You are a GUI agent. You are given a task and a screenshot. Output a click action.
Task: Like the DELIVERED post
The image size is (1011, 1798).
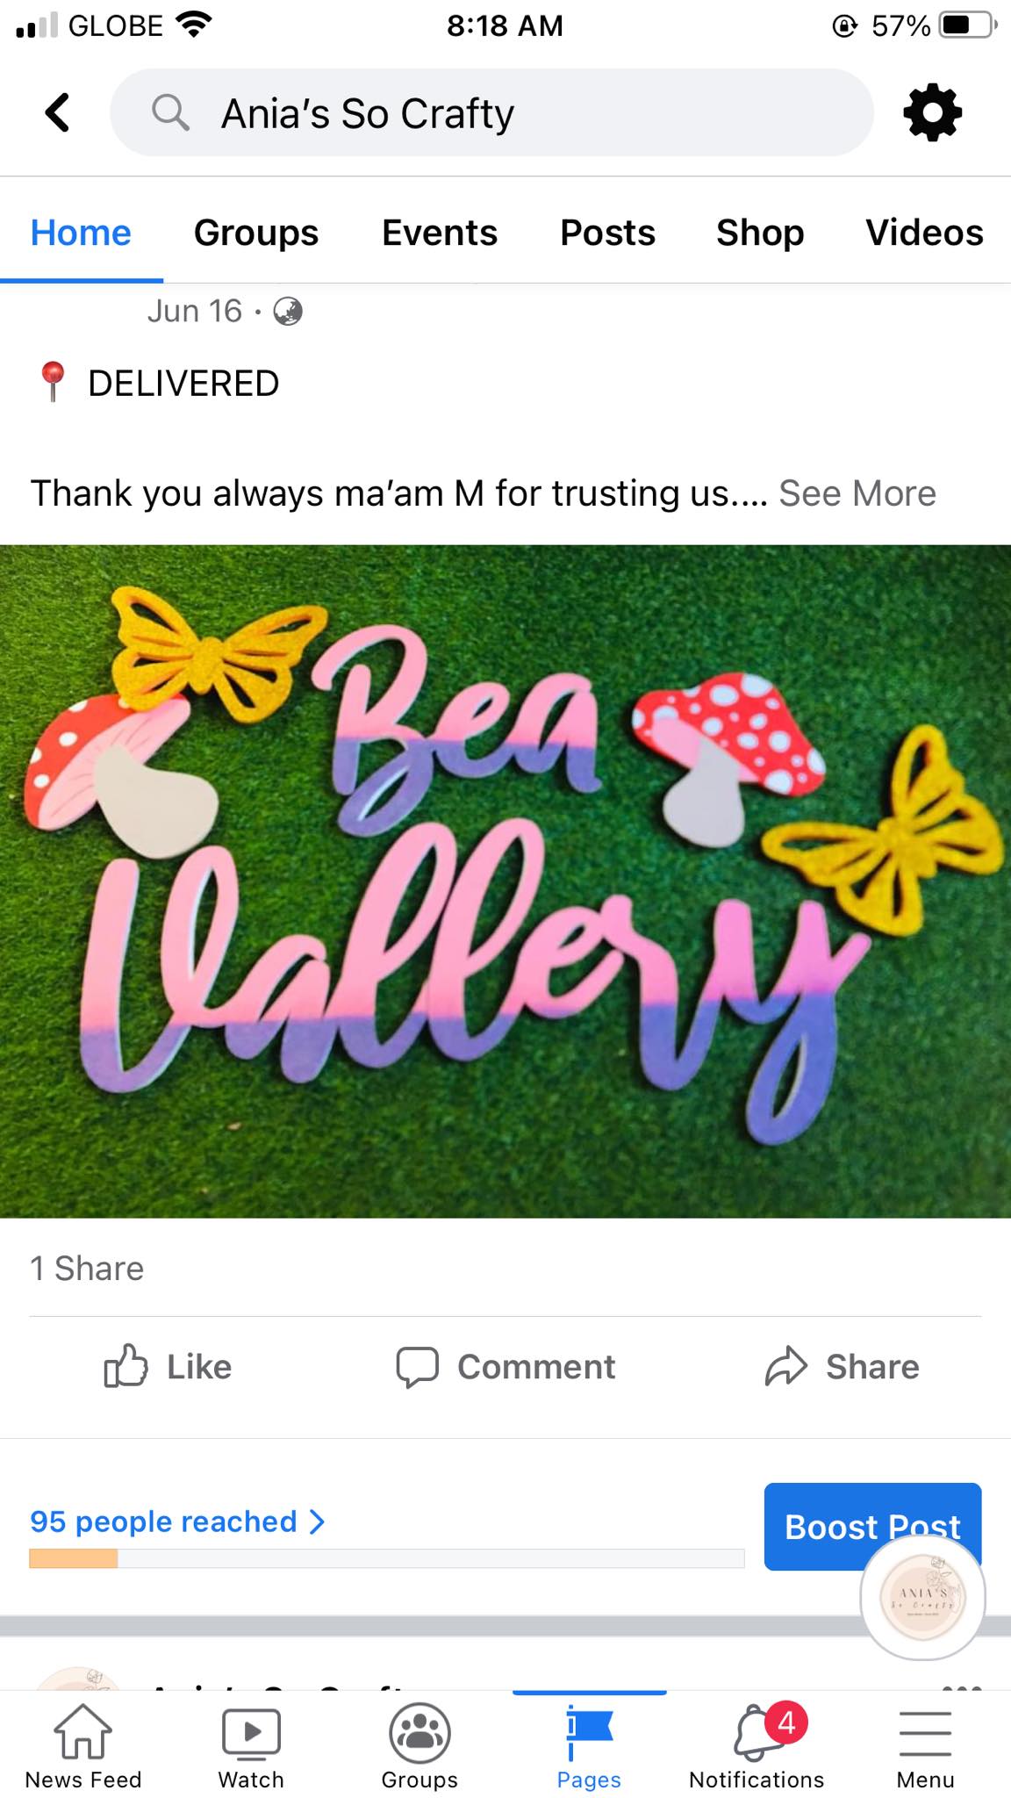point(168,1367)
